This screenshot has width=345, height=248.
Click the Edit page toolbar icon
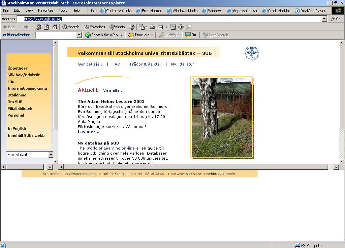160,27
